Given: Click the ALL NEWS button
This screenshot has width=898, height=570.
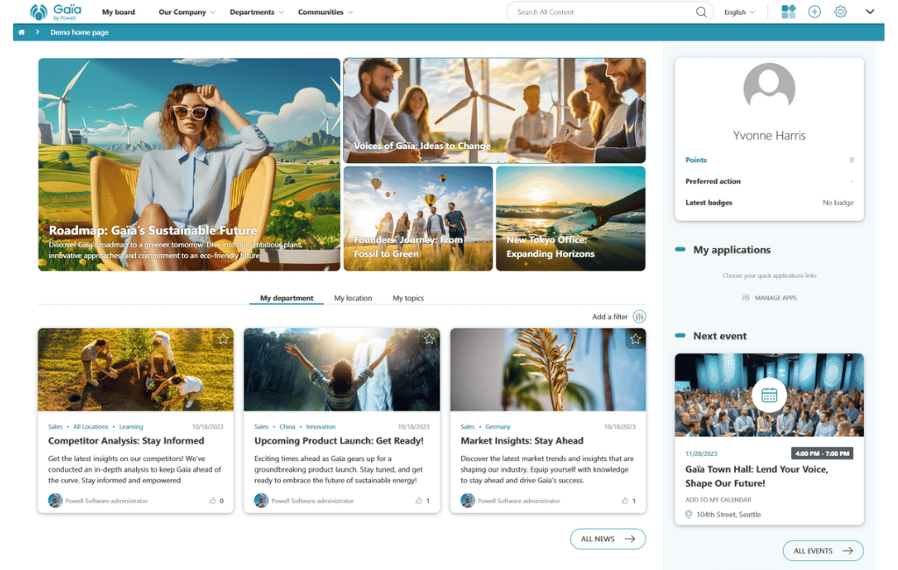Looking at the screenshot, I should pyautogui.click(x=607, y=538).
